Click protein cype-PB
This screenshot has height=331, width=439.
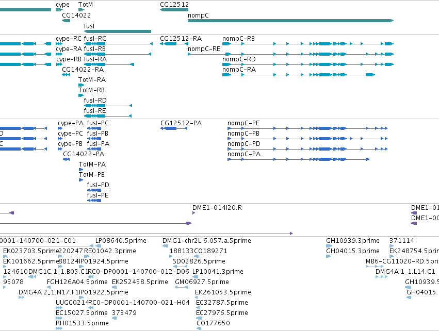(x=60, y=149)
